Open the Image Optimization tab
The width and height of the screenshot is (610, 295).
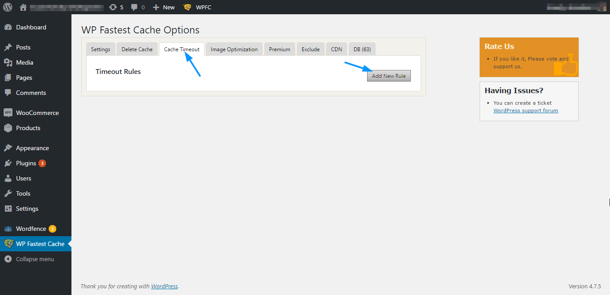tap(234, 49)
